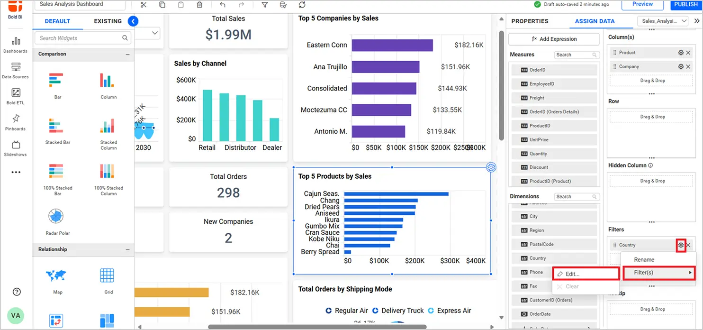The height and width of the screenshot is (330, 703).
Task: Remove the Company column field
Action: click(688, 67)
